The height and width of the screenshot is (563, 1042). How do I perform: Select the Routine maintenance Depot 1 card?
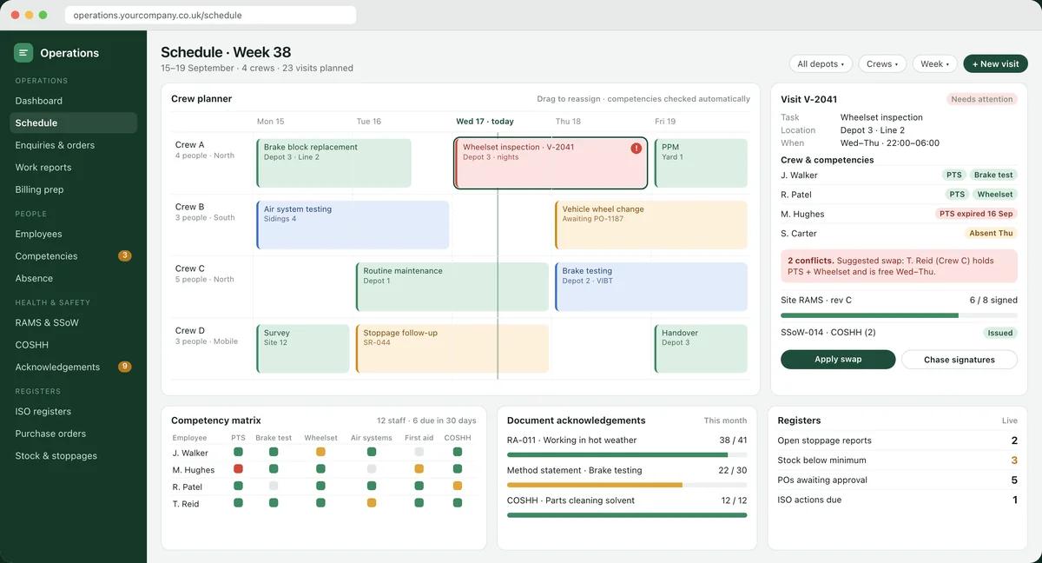point(452,287)
